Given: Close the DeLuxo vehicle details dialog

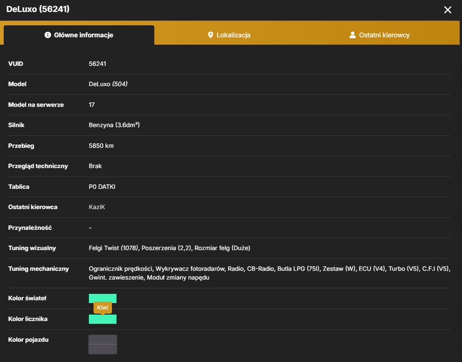Looking at the screenshot, I should [448, 10].
